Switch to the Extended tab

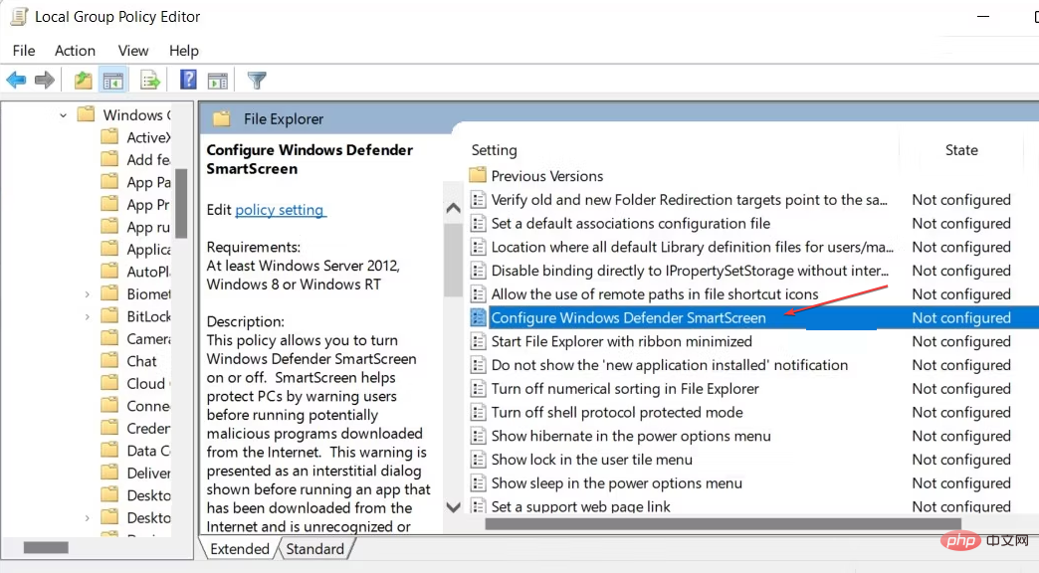239,549
